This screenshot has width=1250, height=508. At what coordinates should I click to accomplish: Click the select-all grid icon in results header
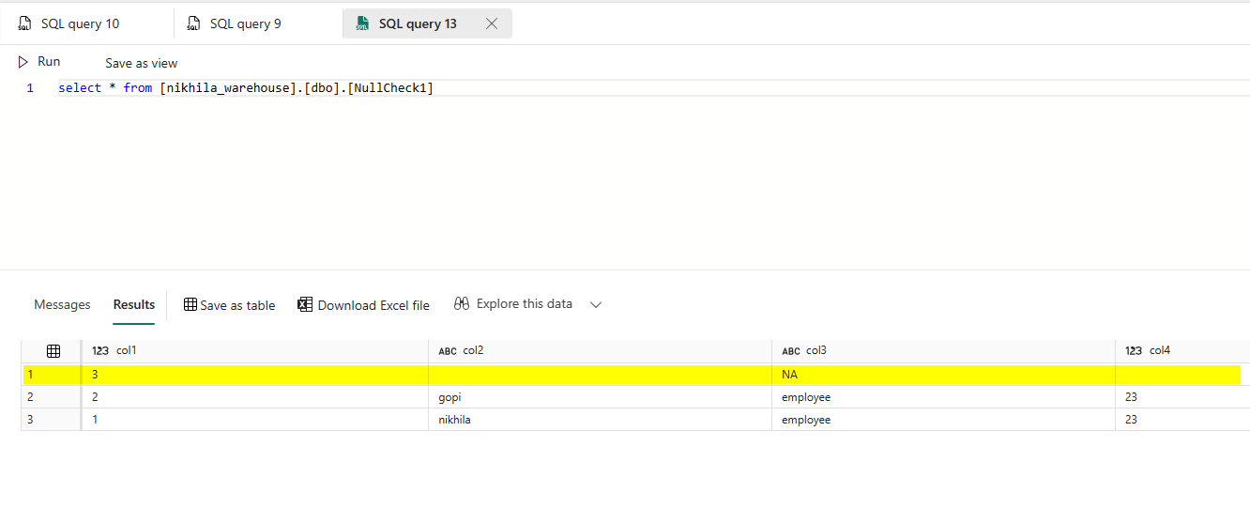click(x=53, y=351)
